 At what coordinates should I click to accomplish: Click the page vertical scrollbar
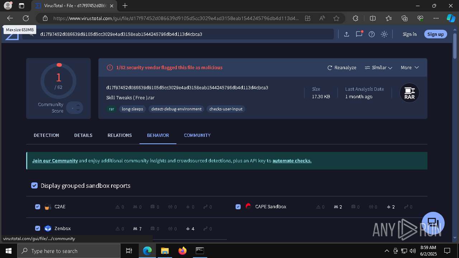(455, 46)
